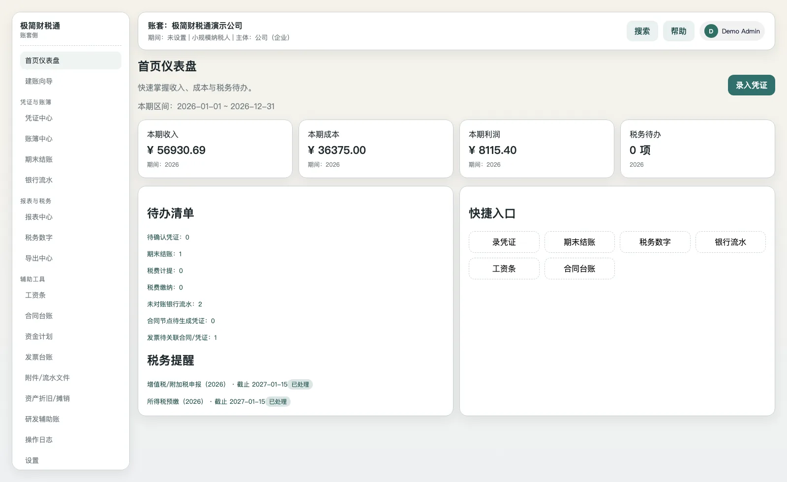Open the 税务待办 card showing 0 项
This screenshot has height=482, width=787.
click(697, 149)
